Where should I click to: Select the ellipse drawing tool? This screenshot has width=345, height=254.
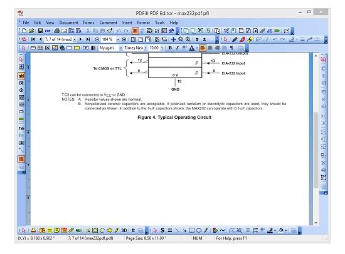[199, 230]
